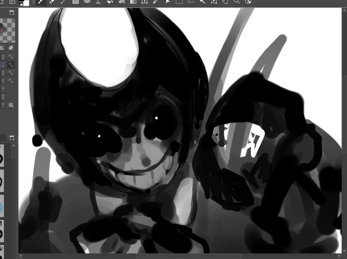
Task: Select the transform tool
Action: [213, 2]
